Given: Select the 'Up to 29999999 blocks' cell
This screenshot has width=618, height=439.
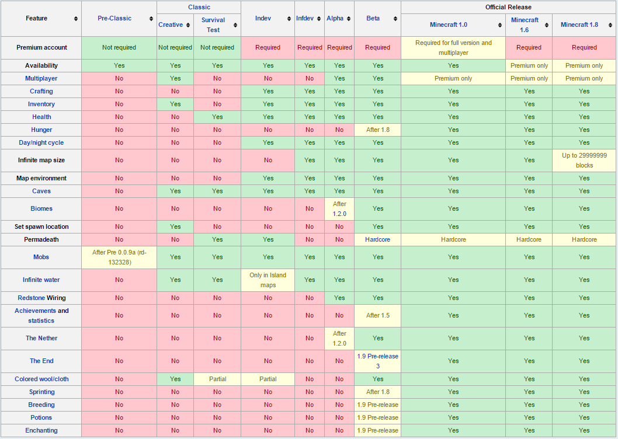Looking at the screenshot, I should [584, 161].
